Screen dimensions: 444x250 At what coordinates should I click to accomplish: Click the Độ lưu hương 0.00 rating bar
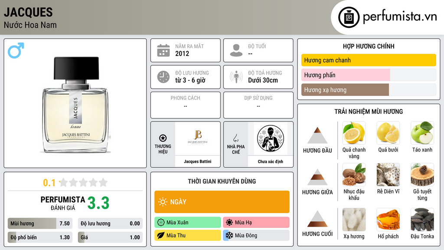[x=110, y=224]
